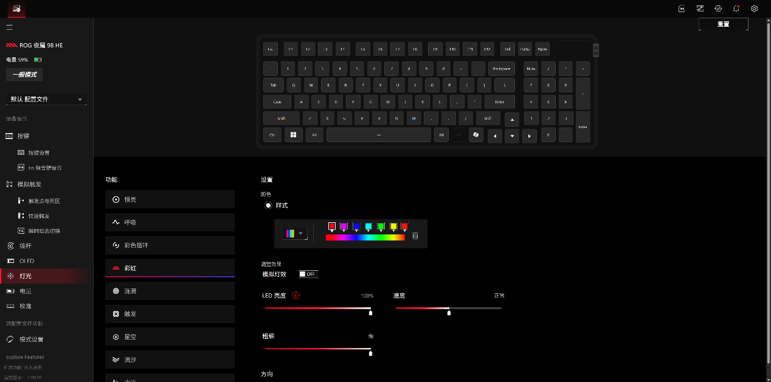
Task: Go to 电量 power page in sidebar
Action: click(25, 291)
